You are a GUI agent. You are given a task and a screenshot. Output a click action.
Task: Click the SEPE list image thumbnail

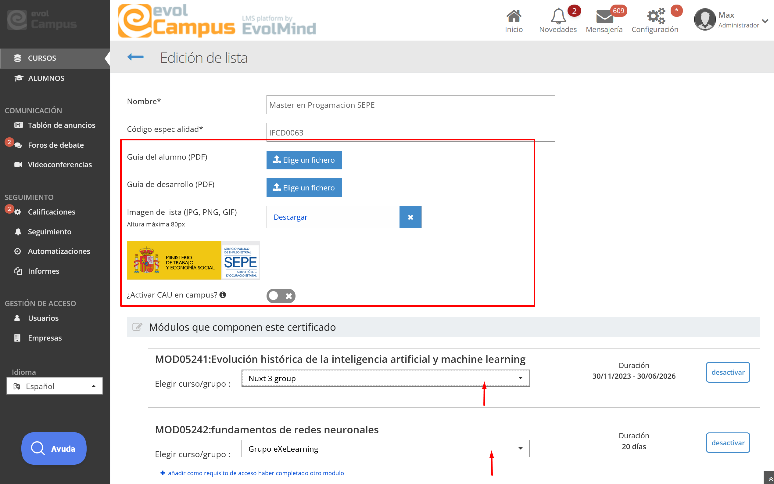coord(193,260)
